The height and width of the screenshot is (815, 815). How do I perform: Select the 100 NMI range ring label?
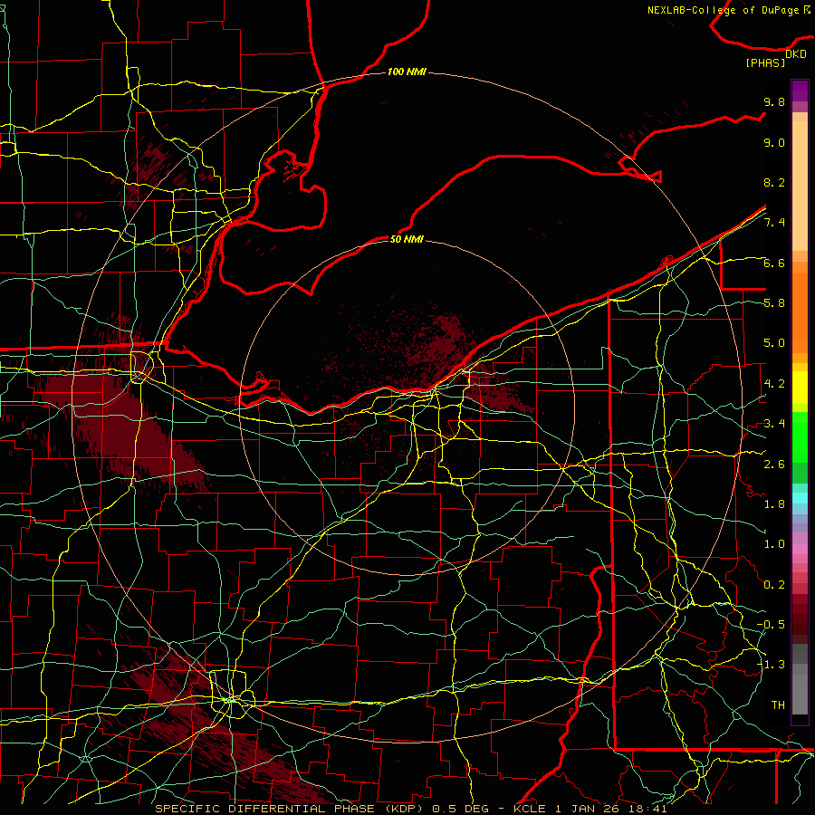[407, 72]
